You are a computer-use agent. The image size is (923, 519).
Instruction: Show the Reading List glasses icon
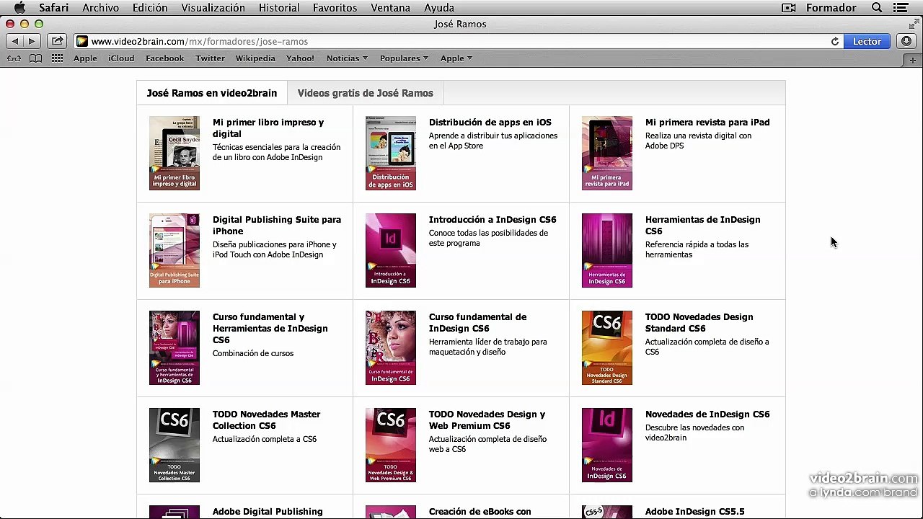tap(14, 58)
